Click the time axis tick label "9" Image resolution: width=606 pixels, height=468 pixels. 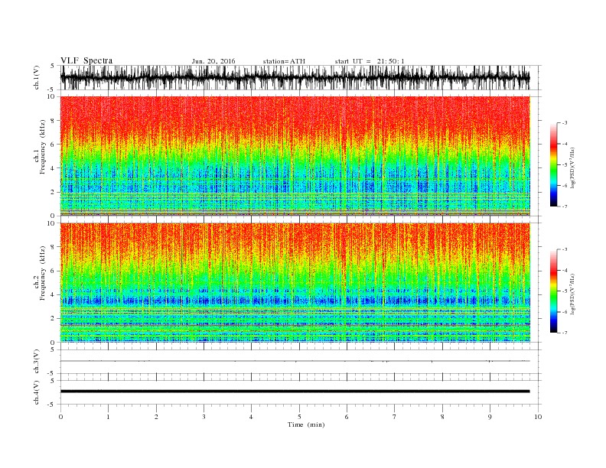490,417
